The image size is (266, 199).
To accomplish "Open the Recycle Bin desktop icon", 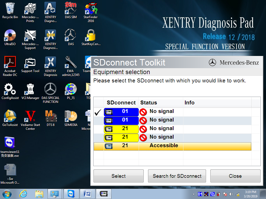I will tap(10, 10).
